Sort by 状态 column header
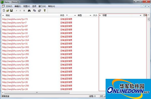Viewport: 151px width, 99px height. [66, 15]
